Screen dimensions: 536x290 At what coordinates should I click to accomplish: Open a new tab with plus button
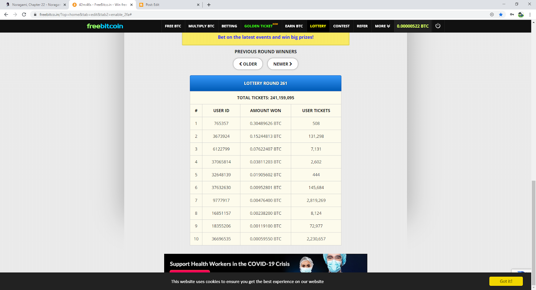pyautogui.click(x=209, y=5)
